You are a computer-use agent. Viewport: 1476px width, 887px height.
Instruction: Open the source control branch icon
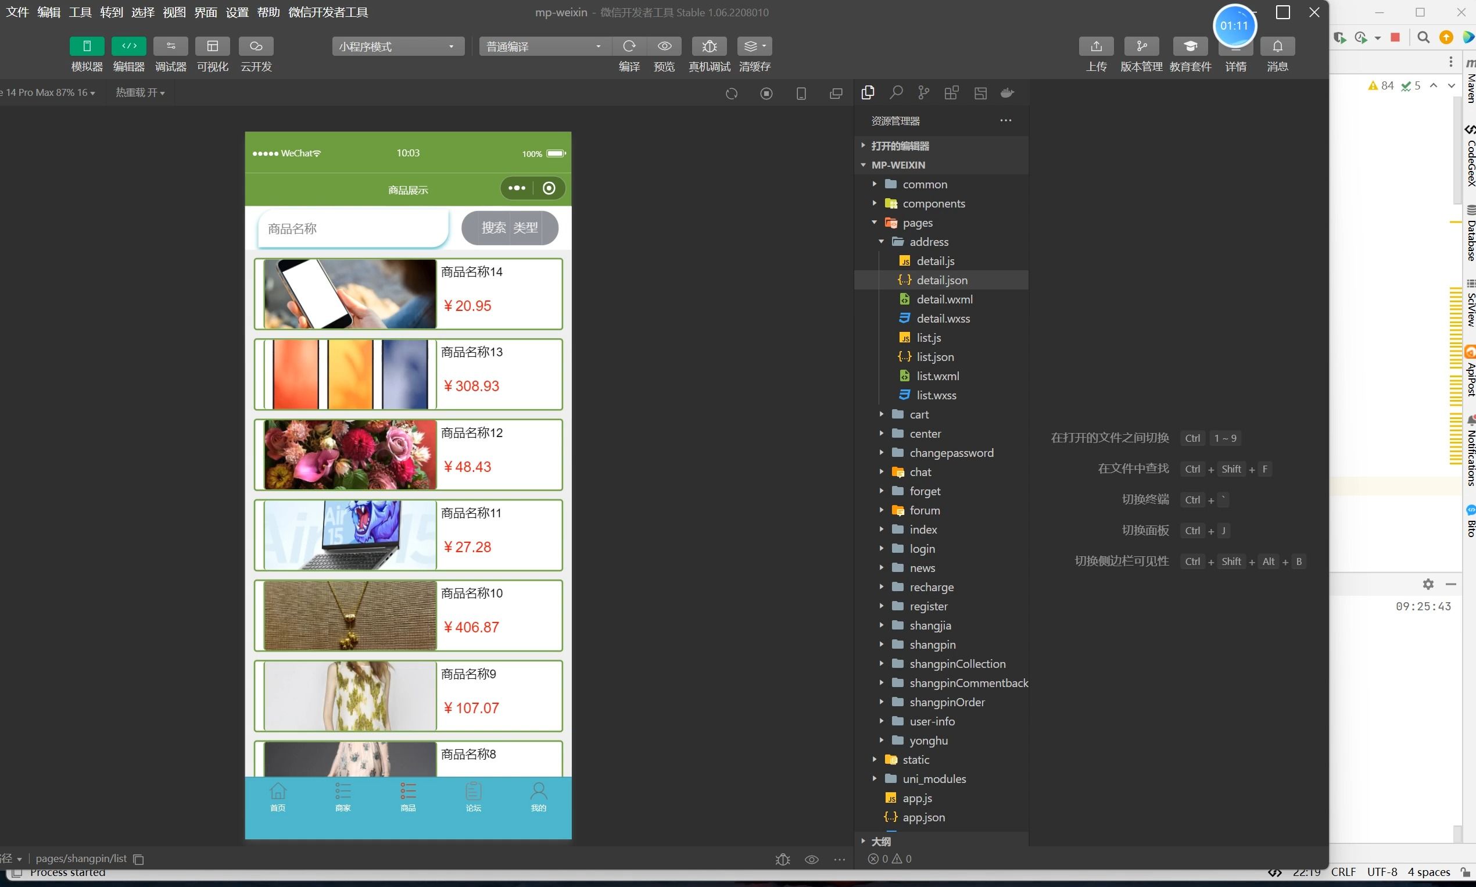[x=923, y=92]
